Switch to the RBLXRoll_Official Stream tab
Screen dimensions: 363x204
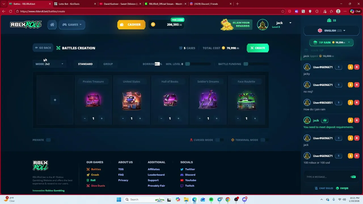[166, 4]
